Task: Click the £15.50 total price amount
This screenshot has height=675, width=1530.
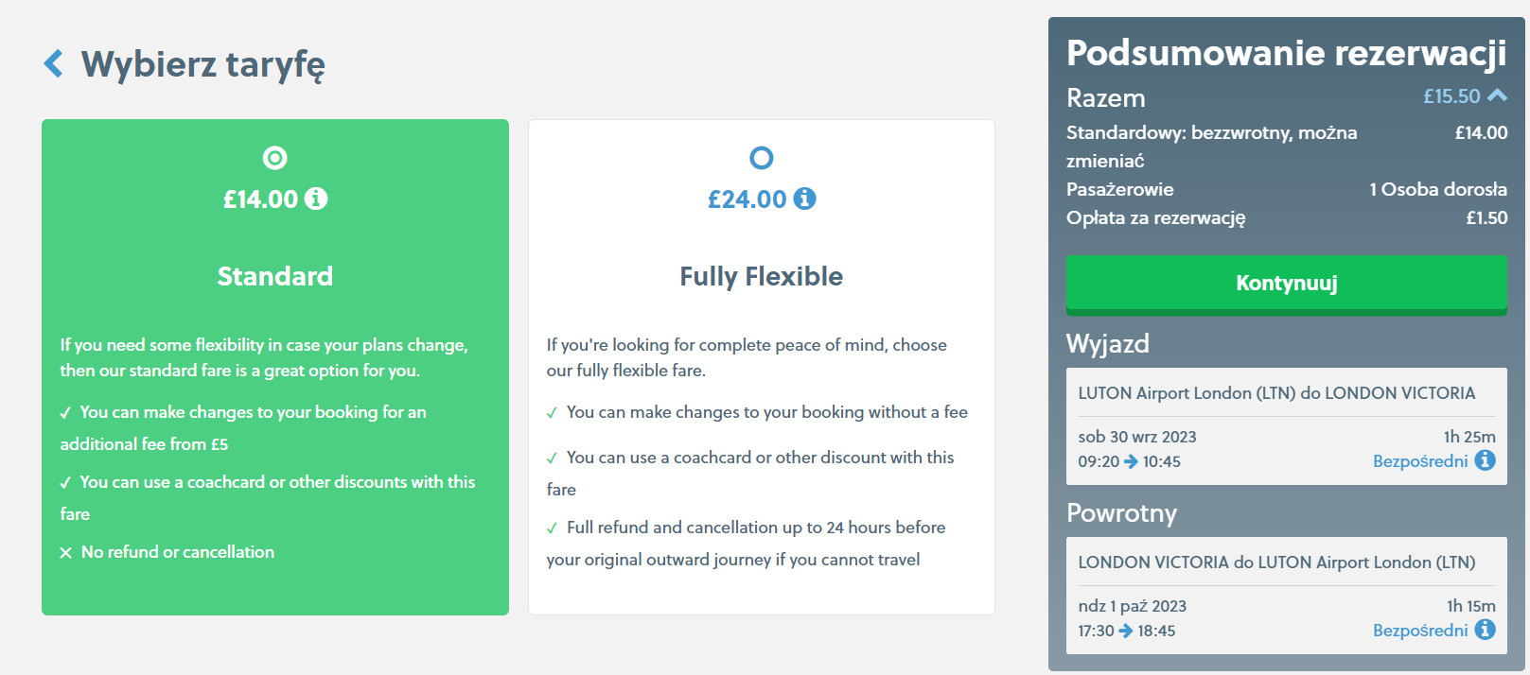Action: [x=1451, y=96]
